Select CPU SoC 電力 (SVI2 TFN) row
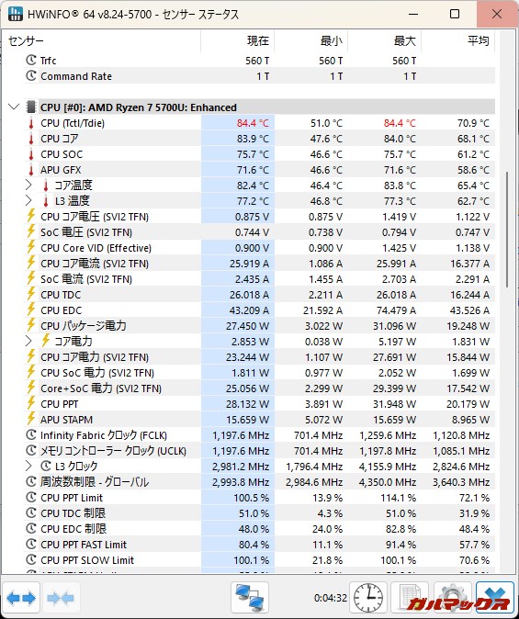 coord(259,373)
